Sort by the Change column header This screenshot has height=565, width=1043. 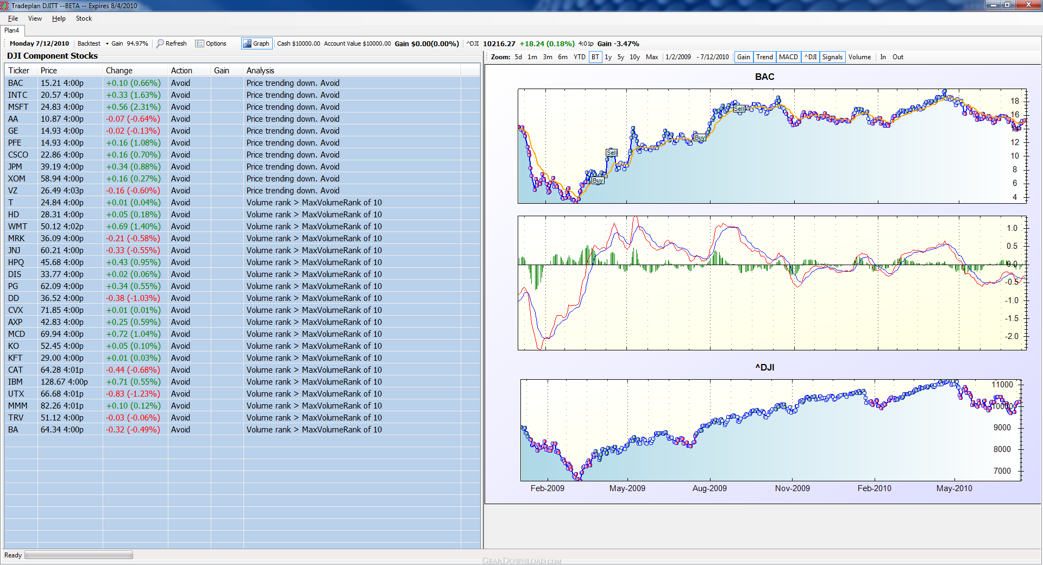[x=135, y=71]
